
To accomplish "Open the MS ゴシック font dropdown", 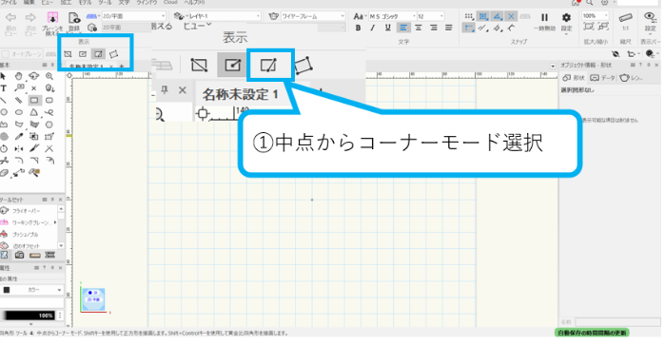I will [392, 16].
